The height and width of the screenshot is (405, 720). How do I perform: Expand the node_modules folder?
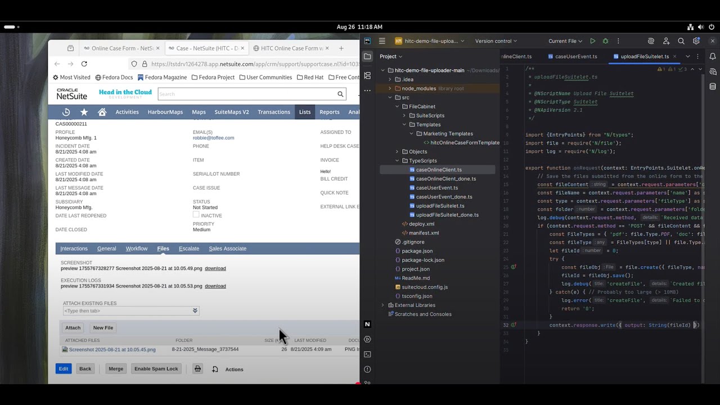point(390,88)
